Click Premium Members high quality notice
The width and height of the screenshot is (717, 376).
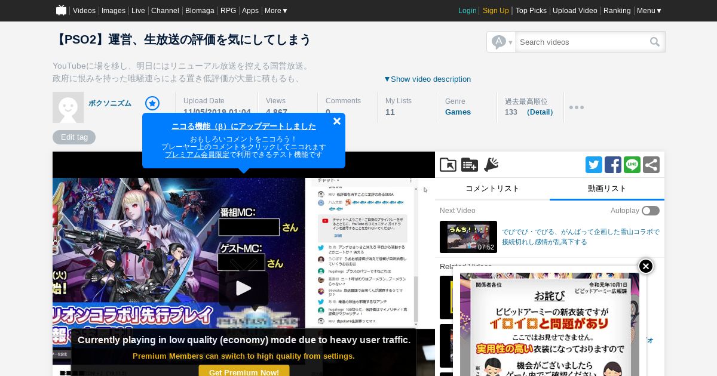pyautogui.click(x=244, y=356)
